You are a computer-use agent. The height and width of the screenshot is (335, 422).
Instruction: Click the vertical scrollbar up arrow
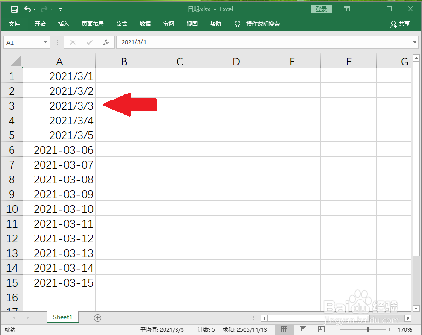click(x=416, y=58)
